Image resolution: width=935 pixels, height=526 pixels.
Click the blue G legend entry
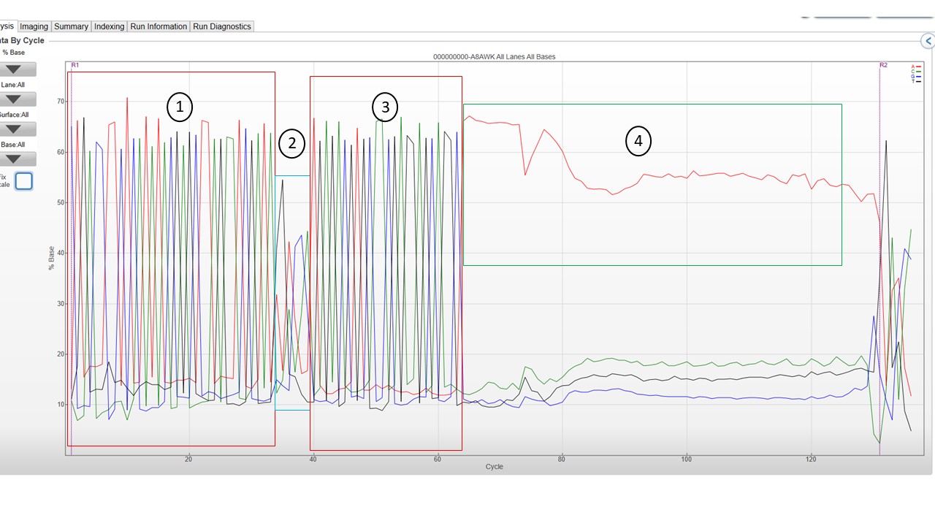tap(915, 76)
